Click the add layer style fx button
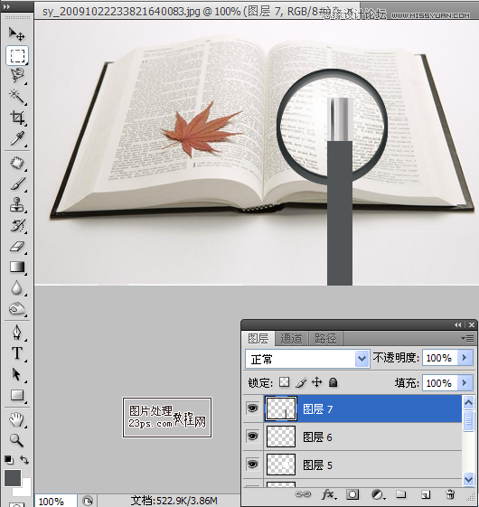 [329, 494]
